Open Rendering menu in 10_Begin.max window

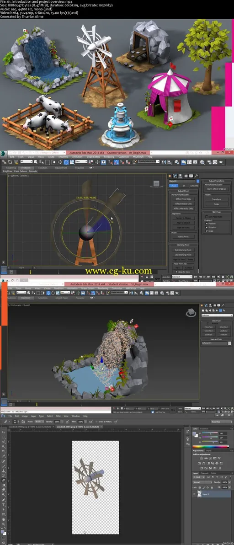[103, 288]
